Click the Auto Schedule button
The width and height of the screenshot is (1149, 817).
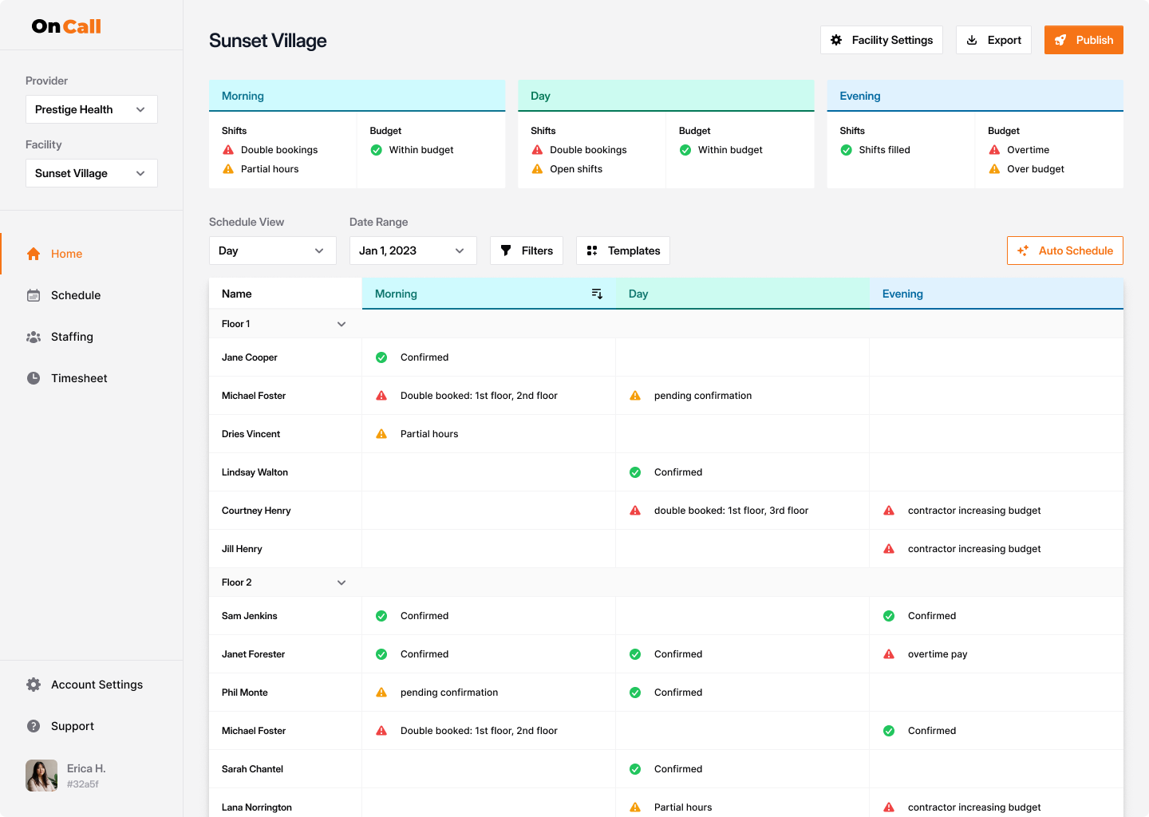[1064, 251]
